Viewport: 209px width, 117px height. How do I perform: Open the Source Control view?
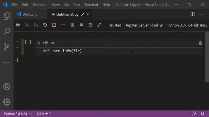click(7, 47)
